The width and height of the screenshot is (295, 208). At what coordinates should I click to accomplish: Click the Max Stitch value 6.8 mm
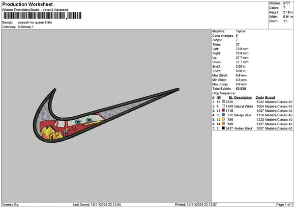[241, 76]
